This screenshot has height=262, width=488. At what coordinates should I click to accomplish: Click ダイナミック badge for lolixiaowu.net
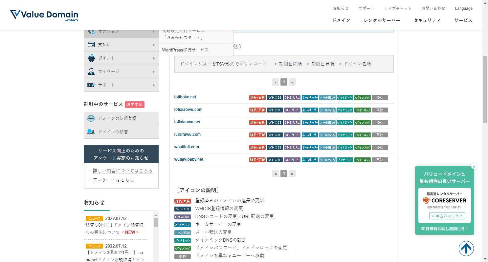tap(344, 123)
